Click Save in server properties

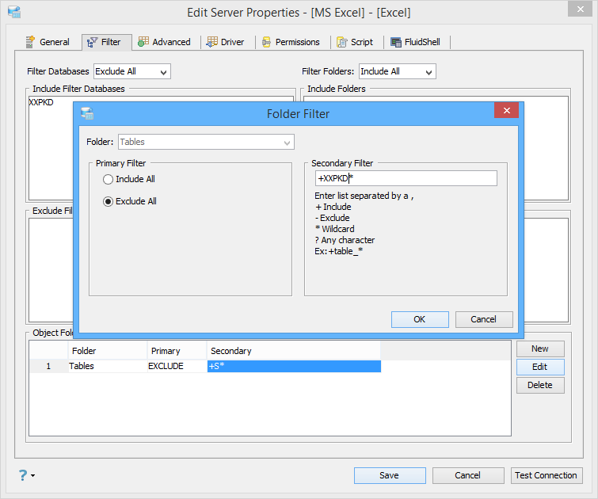click(x=390, y=475)
